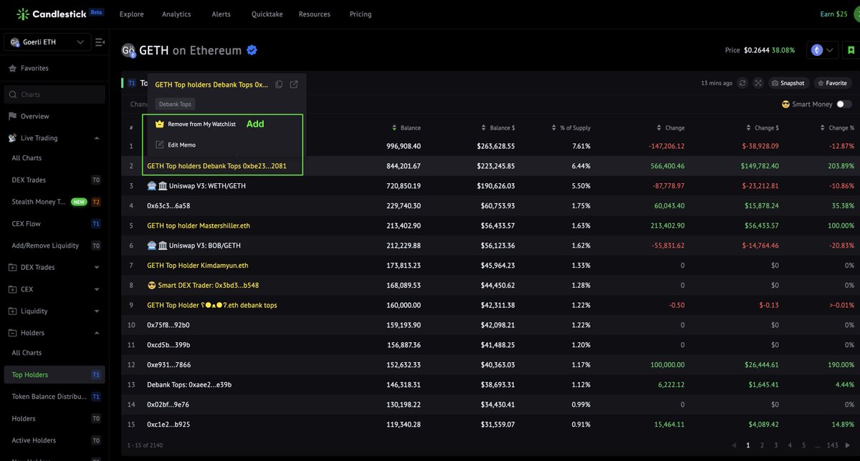Open the Resources menu

315,14
